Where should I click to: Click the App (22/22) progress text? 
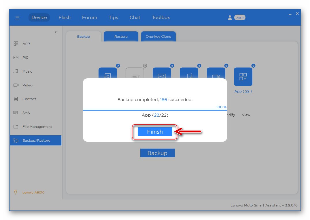tap(155, 115)
